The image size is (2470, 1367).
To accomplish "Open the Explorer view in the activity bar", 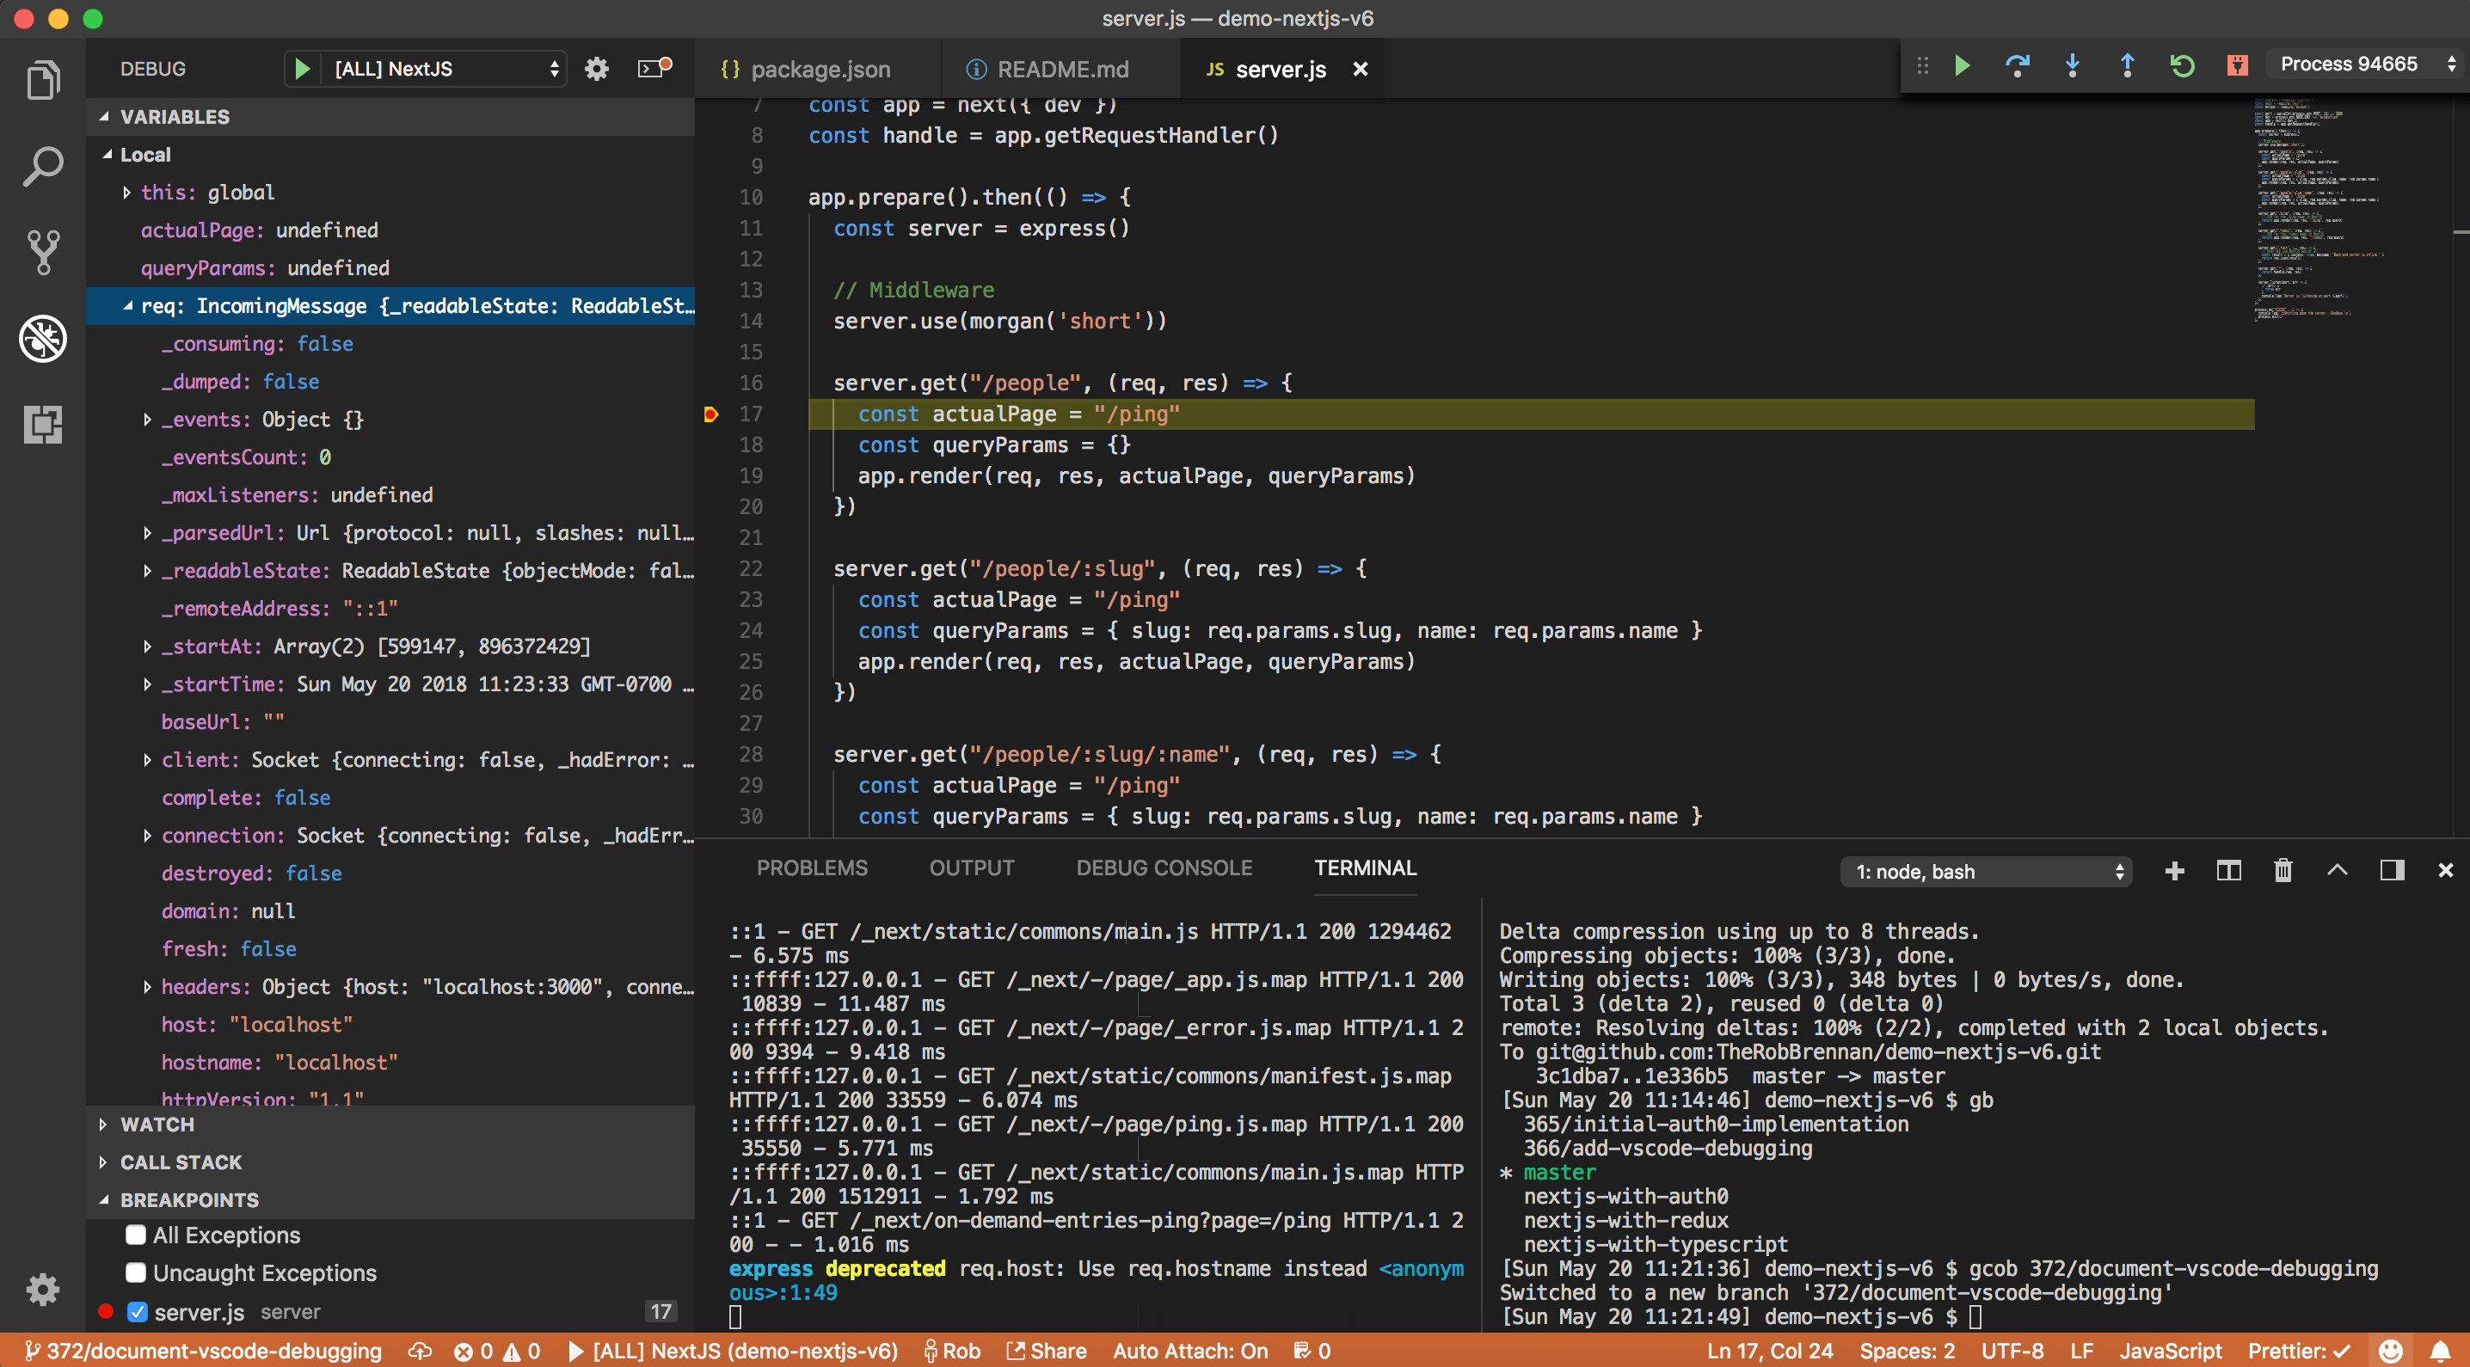I will tap(43, 81).
